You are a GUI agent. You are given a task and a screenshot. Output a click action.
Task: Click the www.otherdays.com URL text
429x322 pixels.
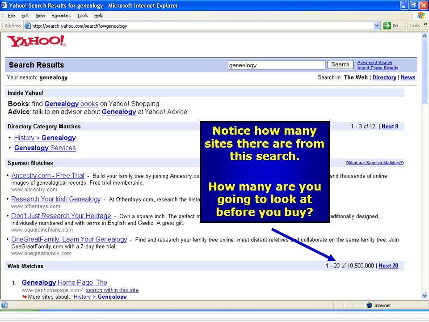pos(36,206)
